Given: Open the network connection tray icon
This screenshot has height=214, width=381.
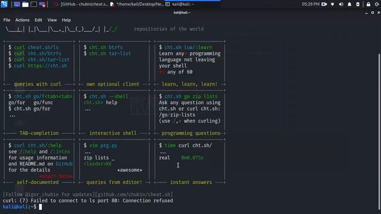Looking at the screenshot, I should tap(333, 4).
